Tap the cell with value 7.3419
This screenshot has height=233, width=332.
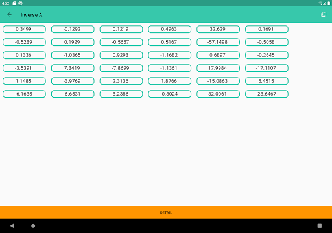(x=73, y=68)
